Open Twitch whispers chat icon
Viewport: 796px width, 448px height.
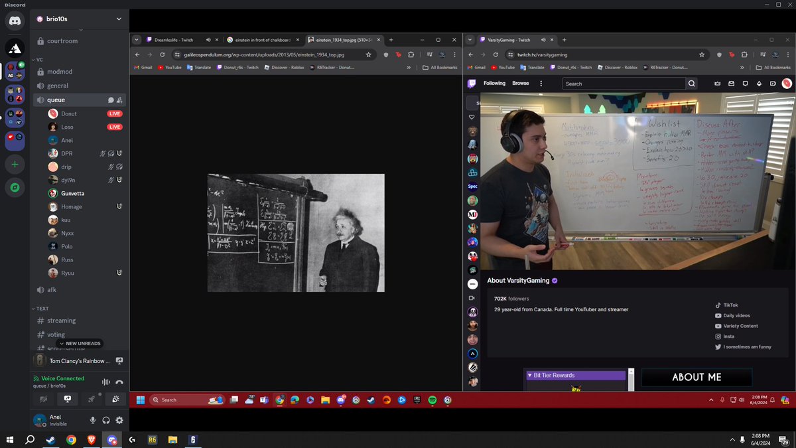pos(745,84)
